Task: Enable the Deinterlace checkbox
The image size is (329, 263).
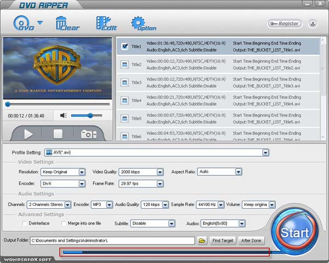Action: [24, 224]
